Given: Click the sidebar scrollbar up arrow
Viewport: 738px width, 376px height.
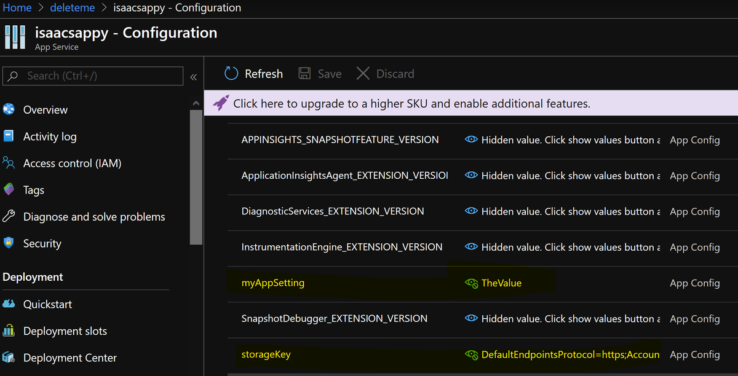Looking at the screenshot, I should click(x=196, y=103).
